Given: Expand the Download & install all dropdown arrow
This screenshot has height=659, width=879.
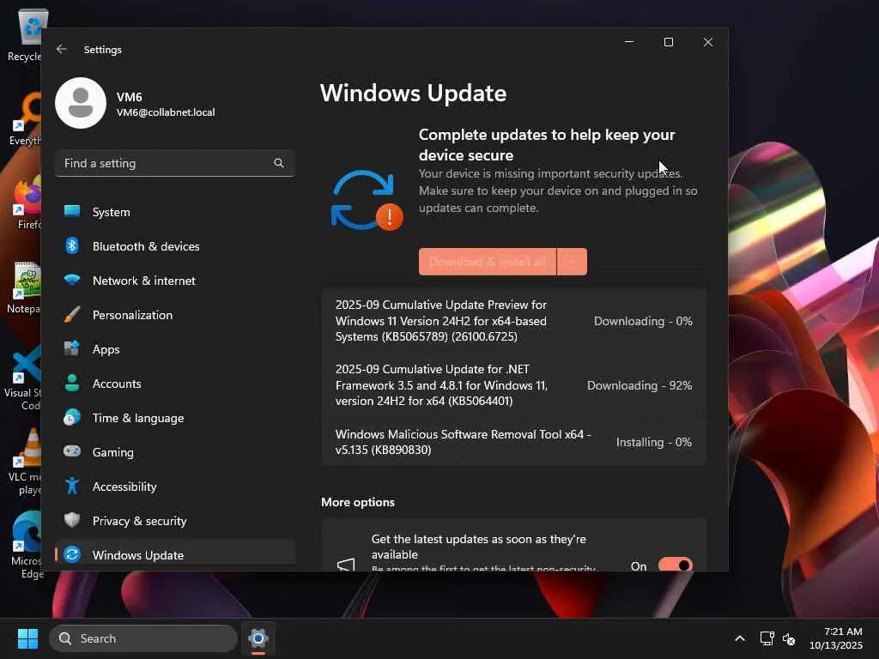Looking at the screenshot, I should coord(573,262).
